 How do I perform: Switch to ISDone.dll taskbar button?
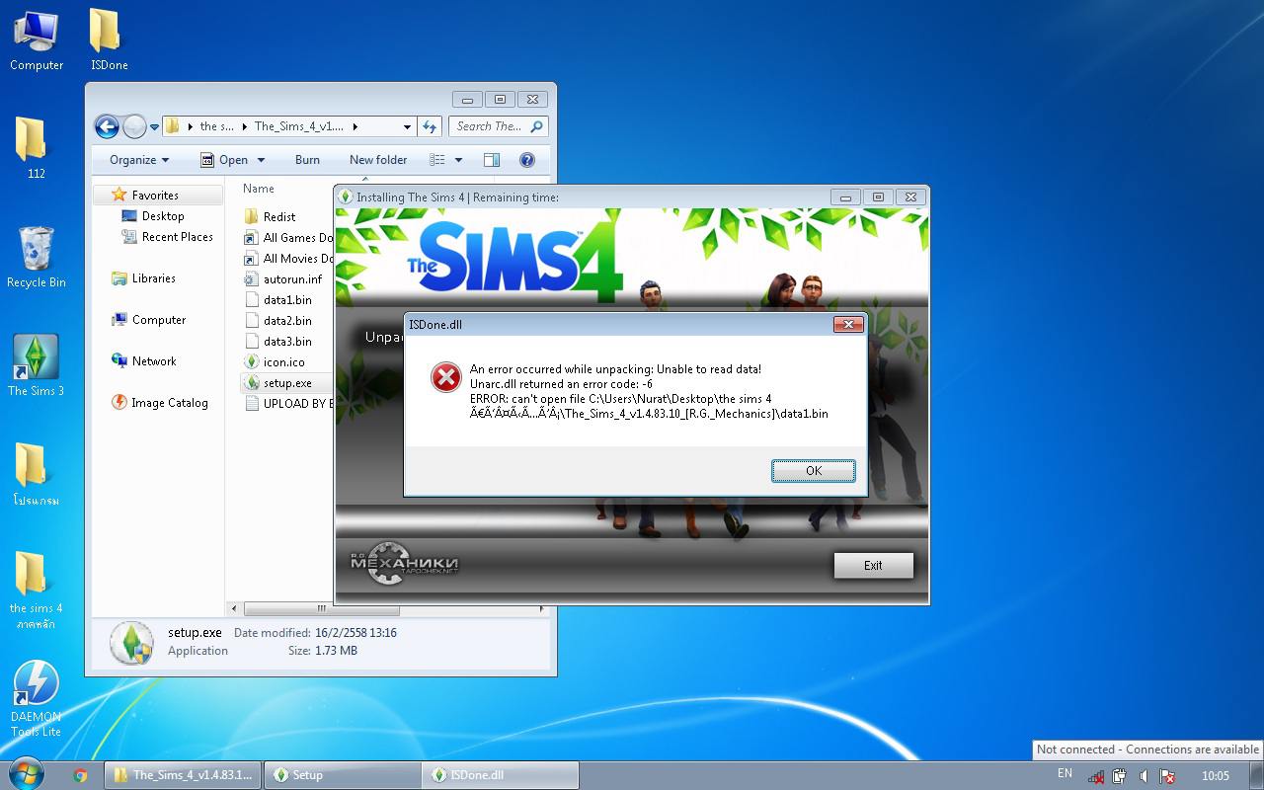click(500, 775)
